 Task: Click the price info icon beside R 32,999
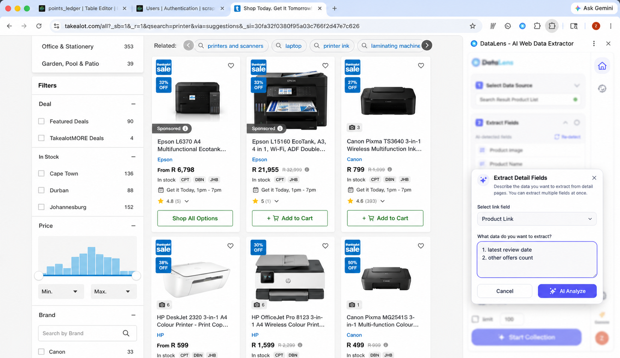pos(307,170)
